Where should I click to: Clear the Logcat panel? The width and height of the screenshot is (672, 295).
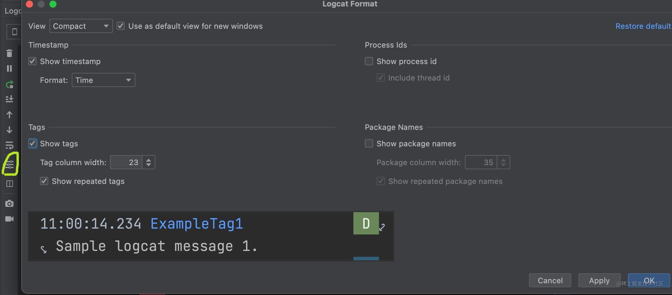(x=10, y=53)
